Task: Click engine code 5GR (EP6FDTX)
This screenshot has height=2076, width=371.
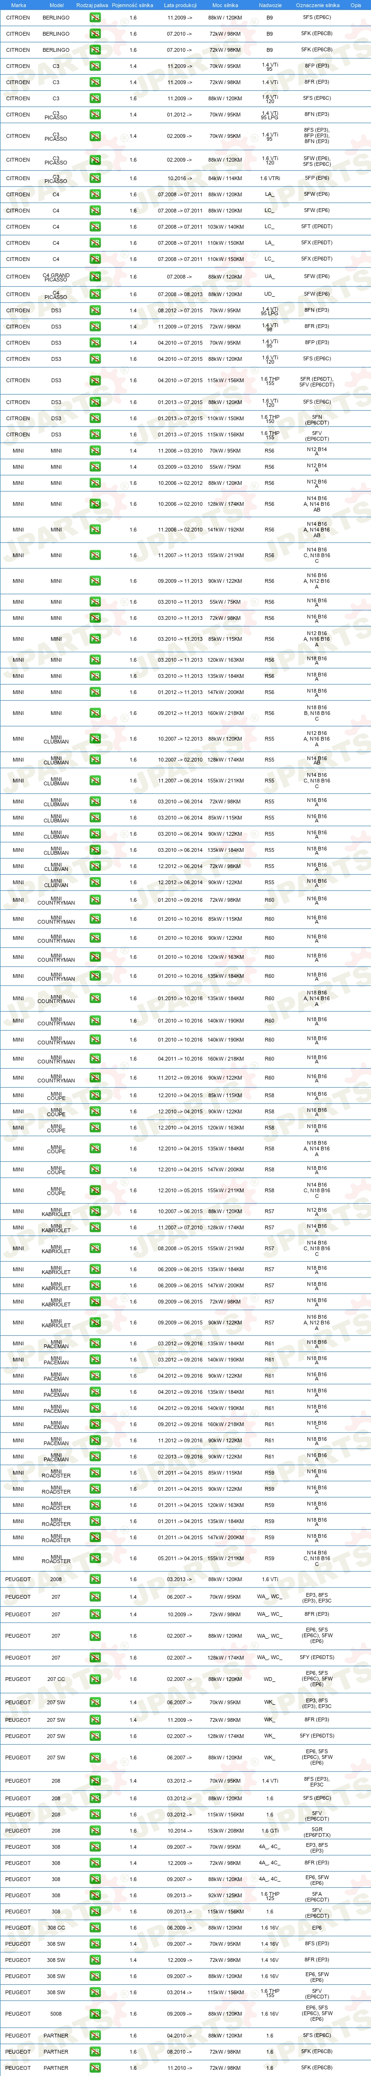Action: pyautogui.click(x=316, y=1830)
